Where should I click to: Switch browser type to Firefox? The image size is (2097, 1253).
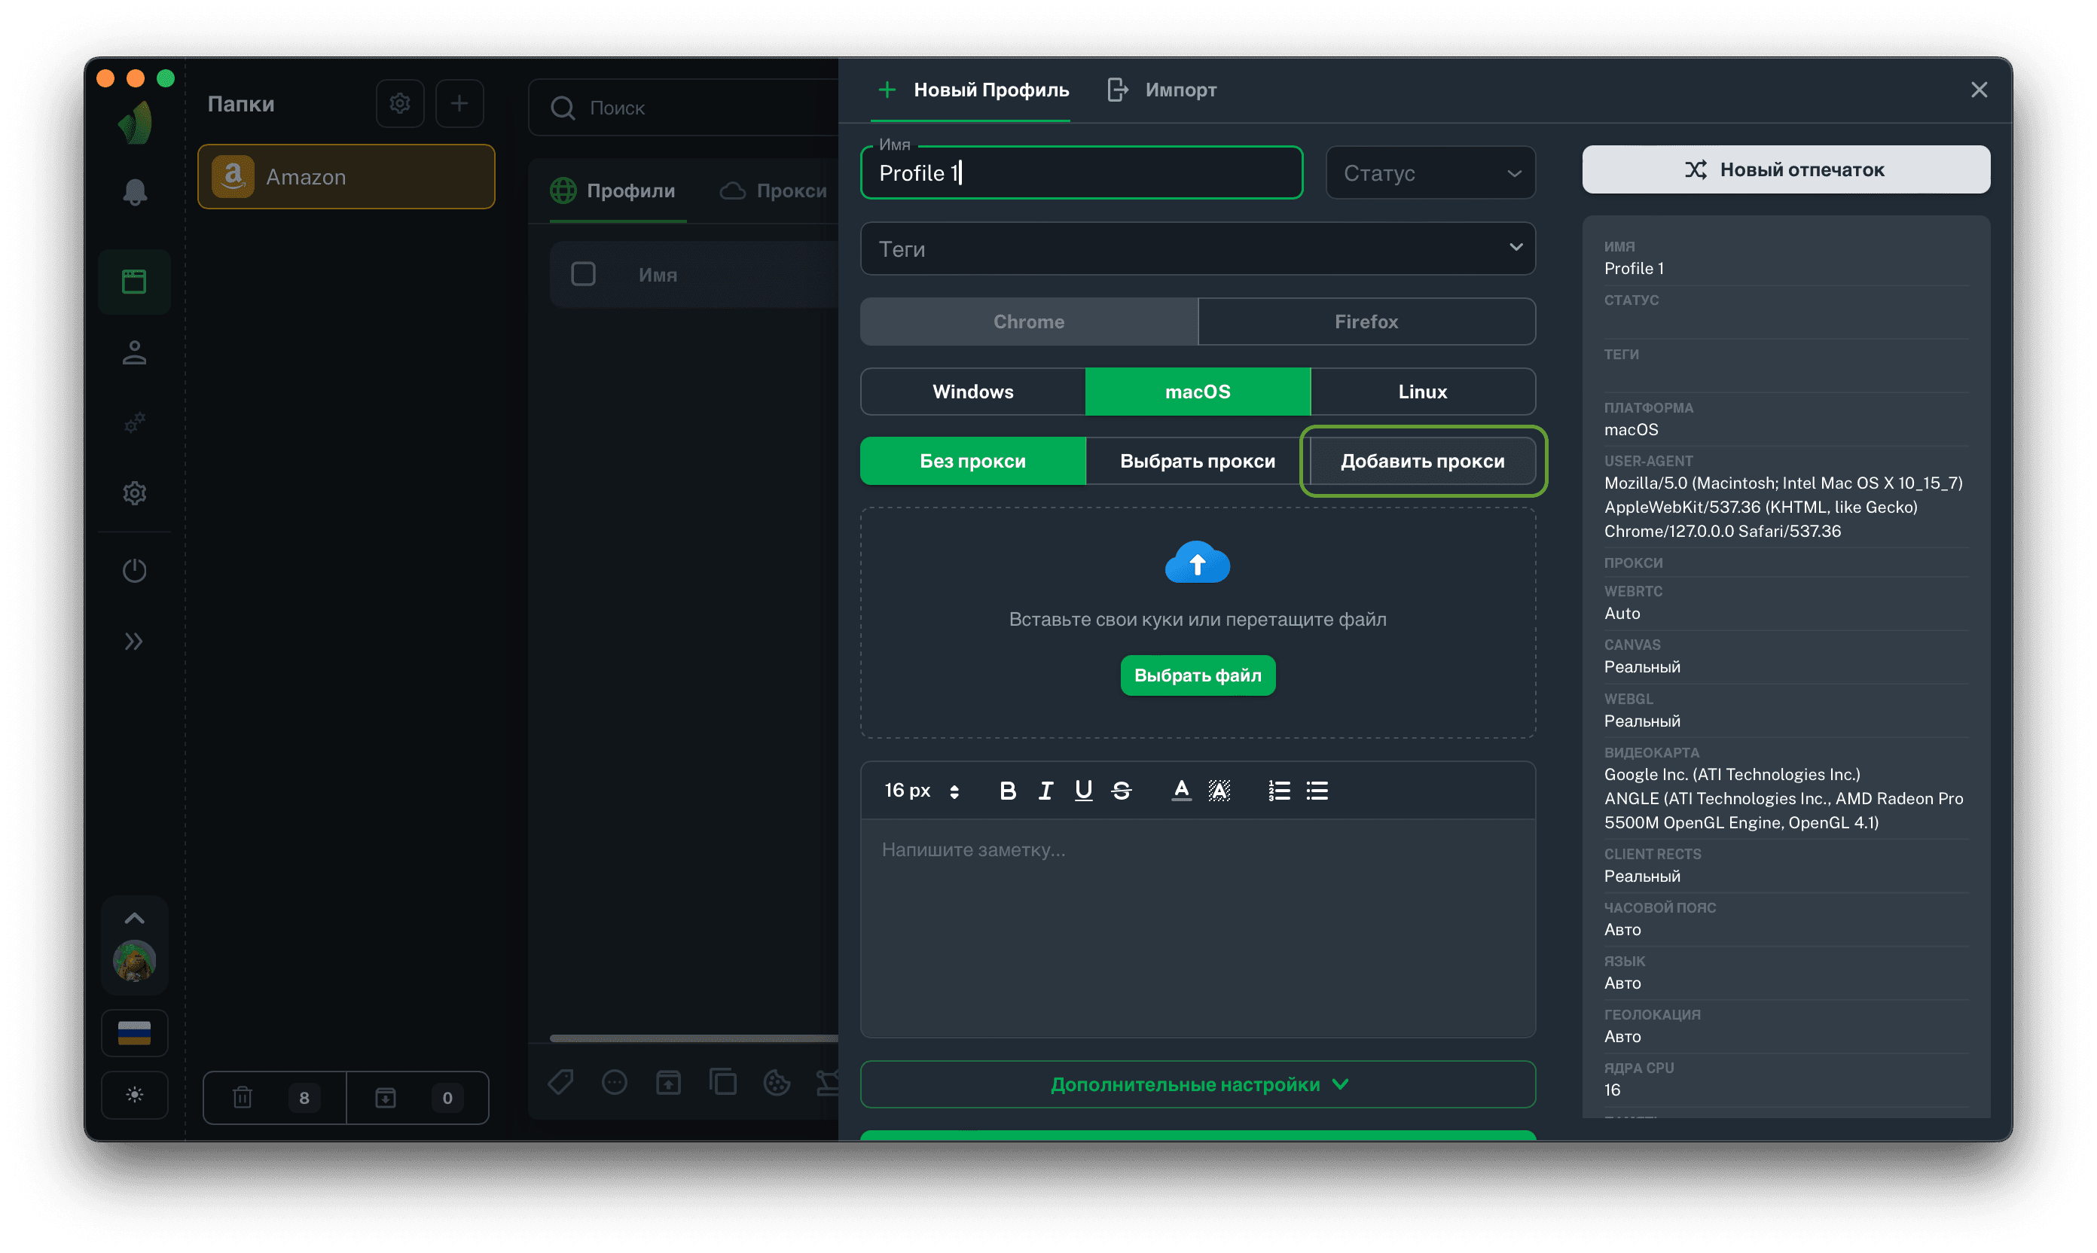1366,322
